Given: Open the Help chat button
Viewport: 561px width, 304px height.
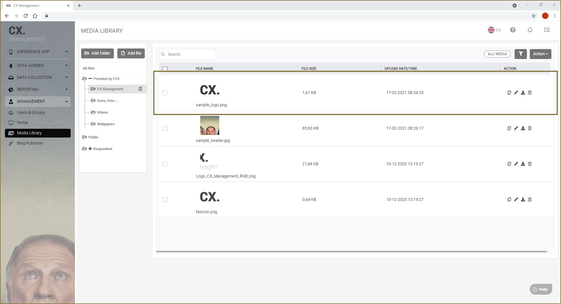Looking at the screenshot, I should point(541,289).
